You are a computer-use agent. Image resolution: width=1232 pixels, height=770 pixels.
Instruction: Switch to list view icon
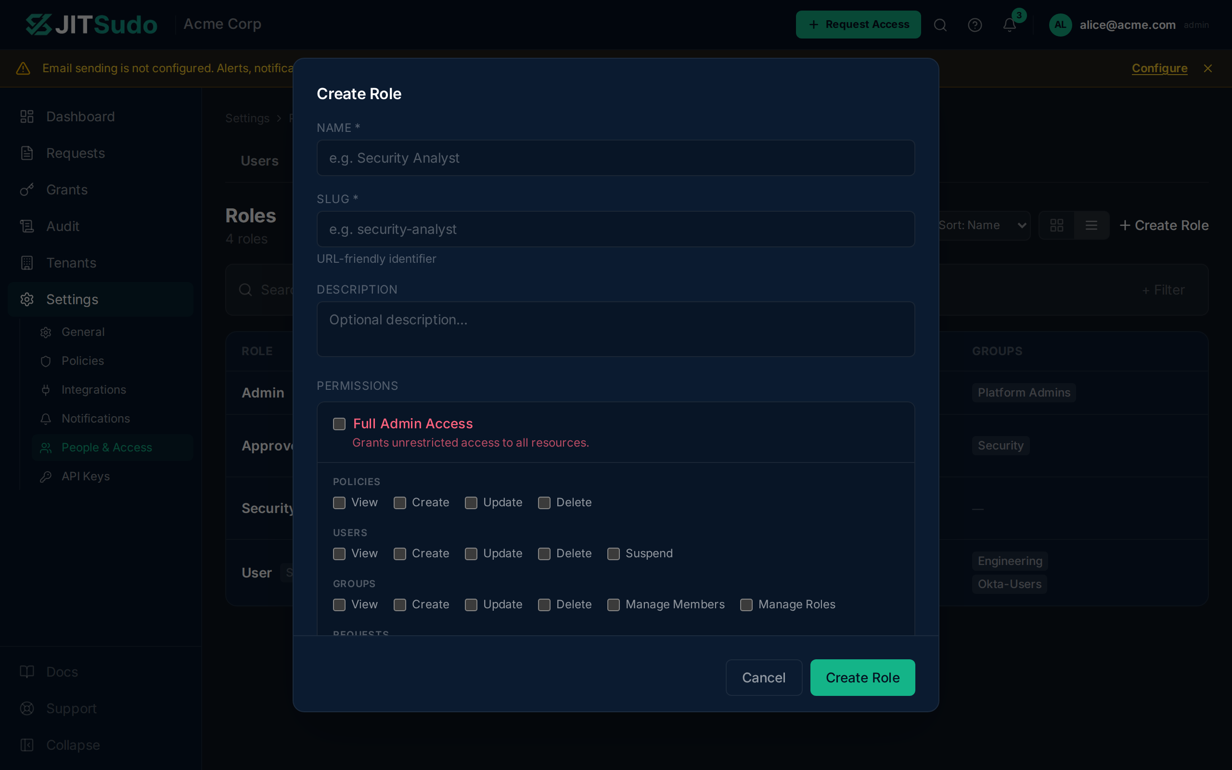1091,225
